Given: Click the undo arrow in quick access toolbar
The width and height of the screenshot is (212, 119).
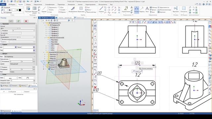Looking at the screenshot, I should [28, 1].
